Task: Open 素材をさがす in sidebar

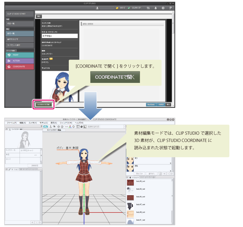Action: [x=20, y=39]
